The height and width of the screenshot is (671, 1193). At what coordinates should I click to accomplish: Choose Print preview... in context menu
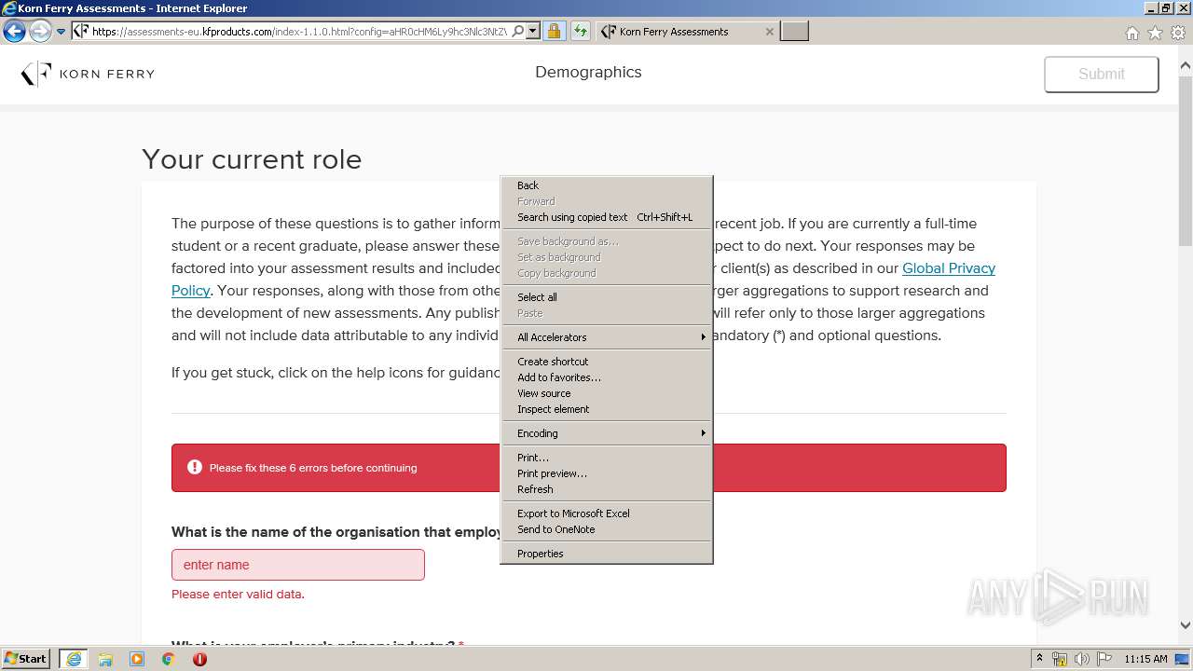tap(607, 473)
